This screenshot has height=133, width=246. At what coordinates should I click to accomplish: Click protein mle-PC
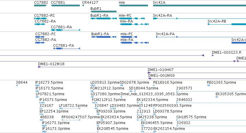pyautogui.click(x=127, y=34)
